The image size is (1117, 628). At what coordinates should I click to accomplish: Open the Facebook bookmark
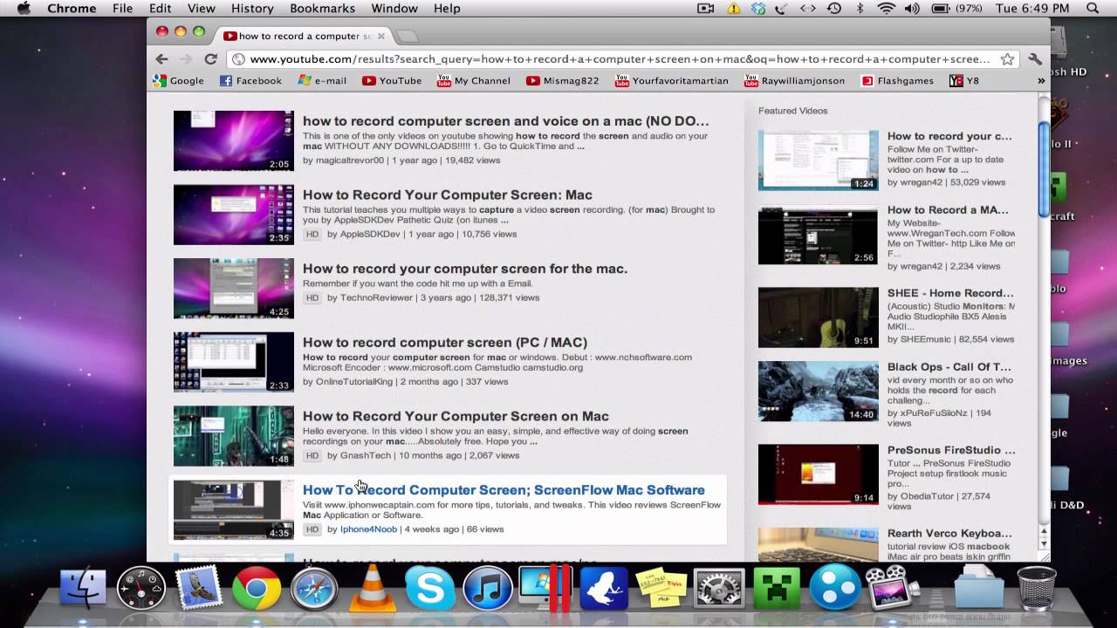pyautogui.click(x=250, y=80)
